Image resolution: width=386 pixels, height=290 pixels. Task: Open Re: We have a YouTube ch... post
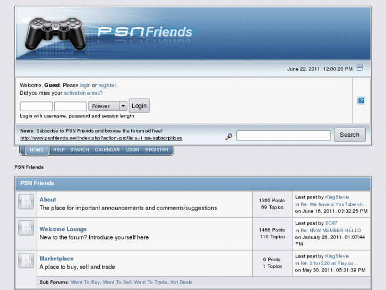coord(334,204)
